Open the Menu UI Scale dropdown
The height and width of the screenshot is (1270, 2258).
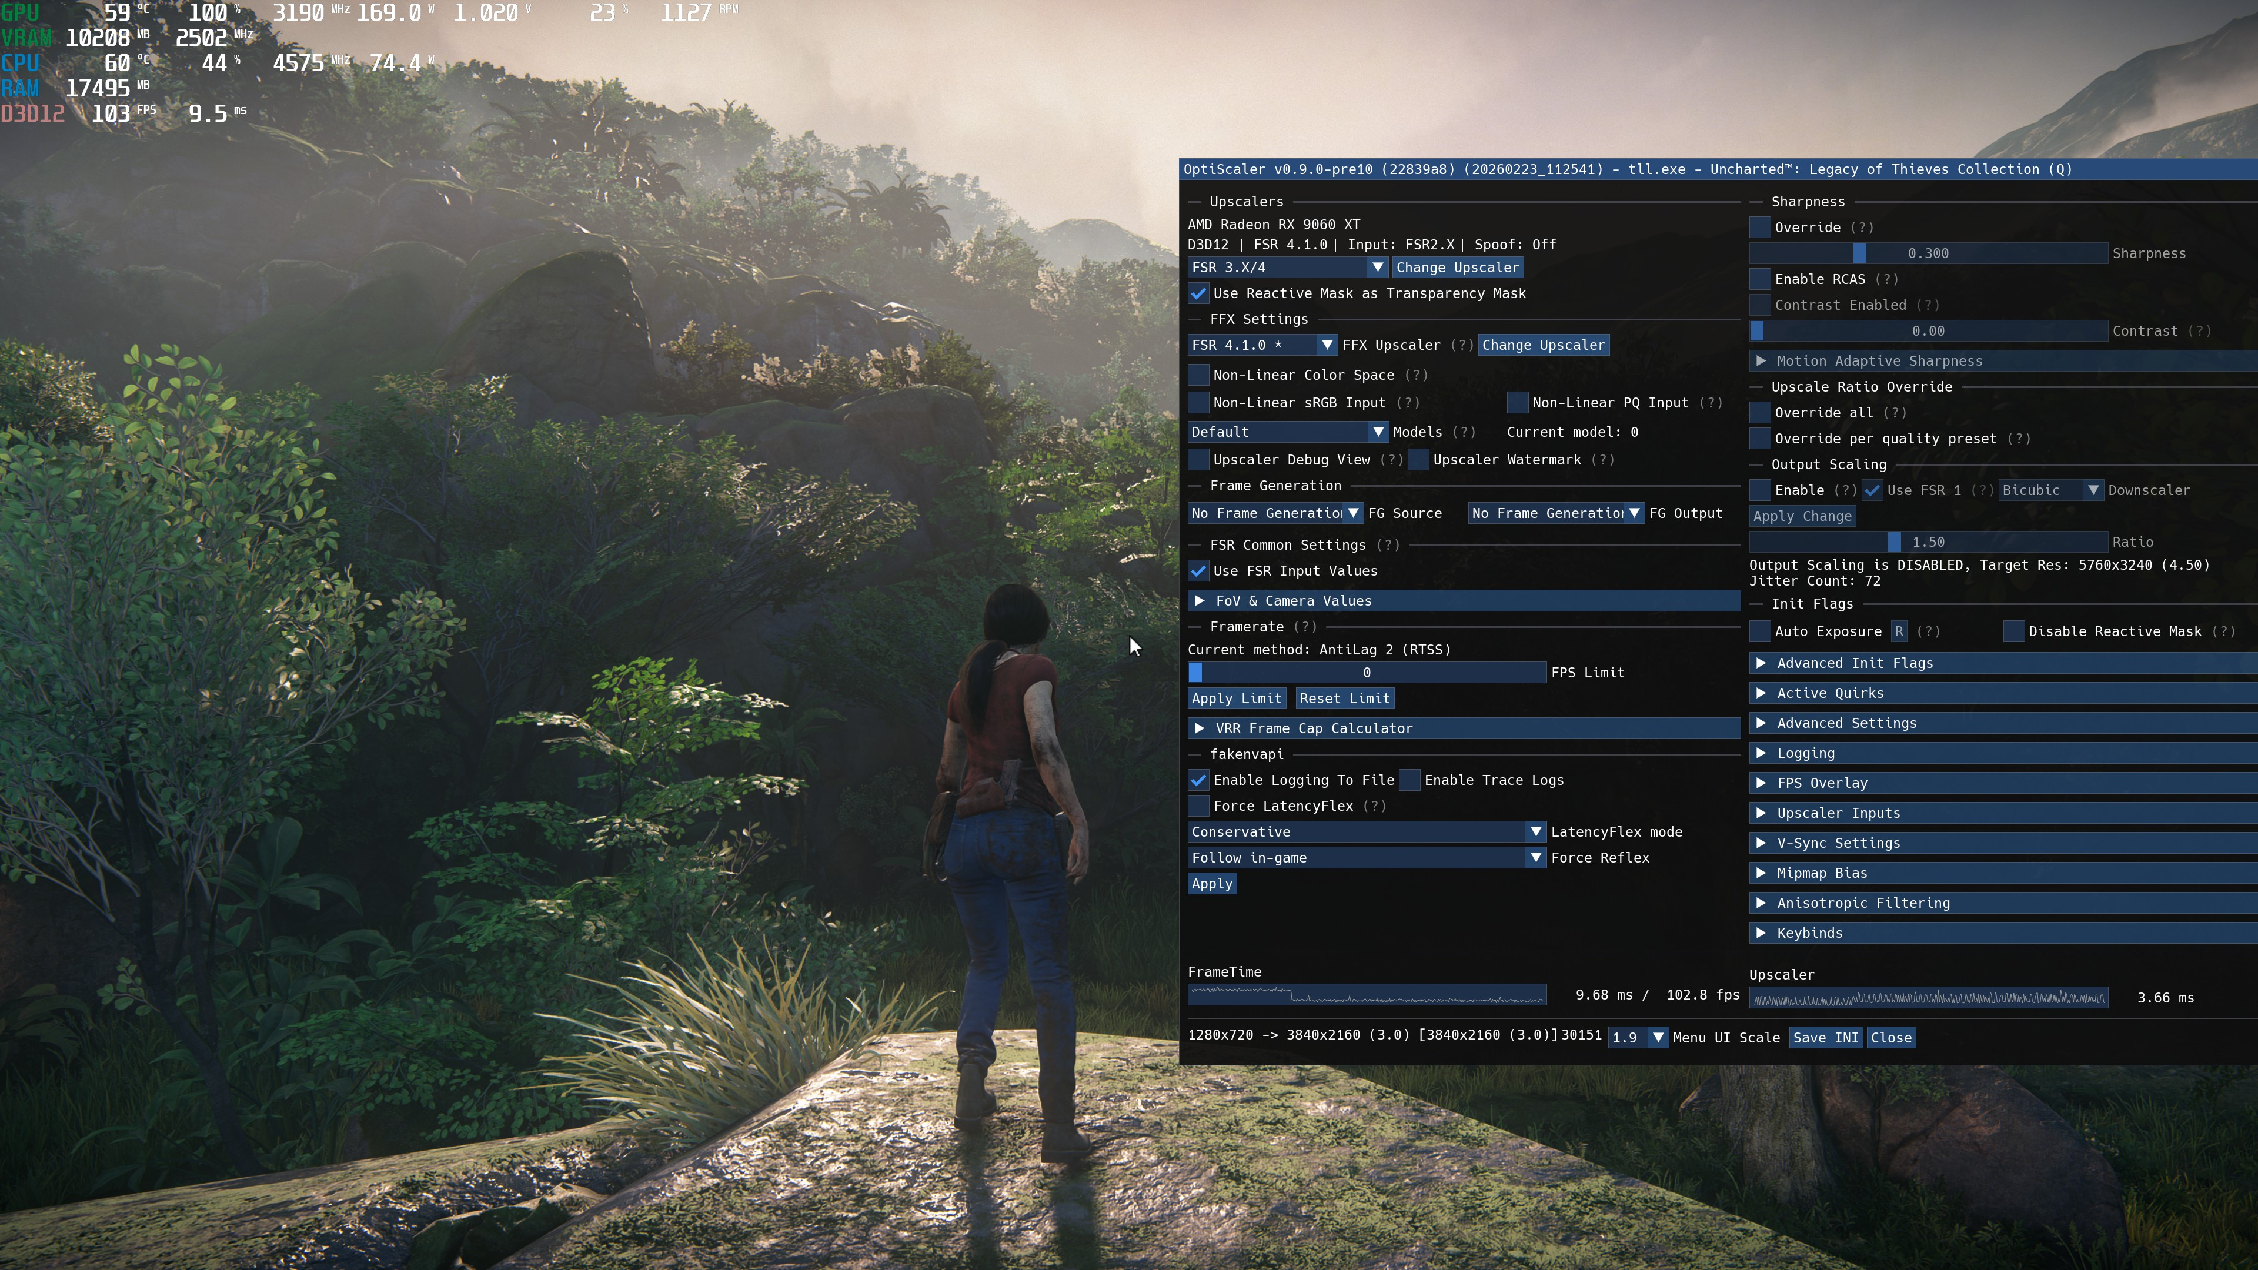pyautogui.click(x=1638, y=1038)
